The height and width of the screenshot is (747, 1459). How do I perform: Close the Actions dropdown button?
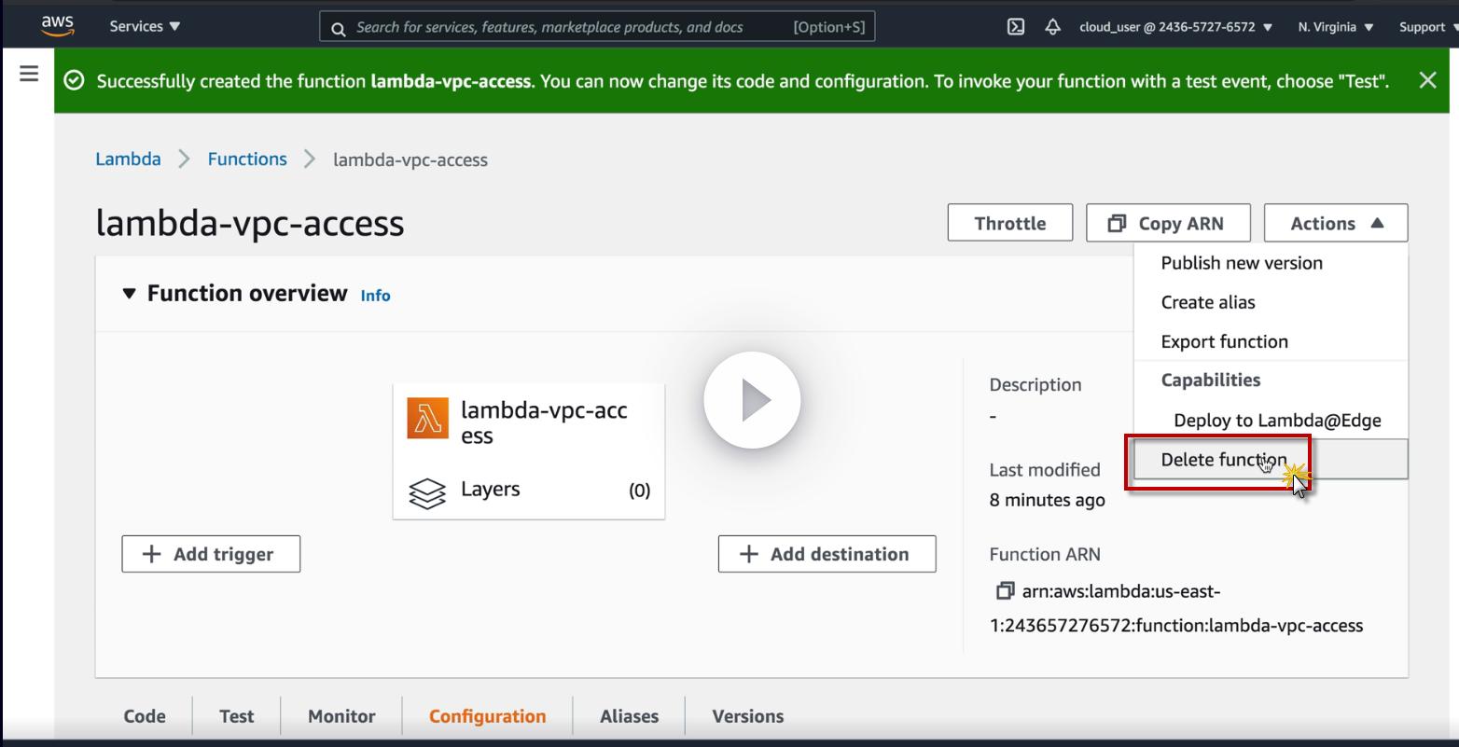click(1335, 223)
